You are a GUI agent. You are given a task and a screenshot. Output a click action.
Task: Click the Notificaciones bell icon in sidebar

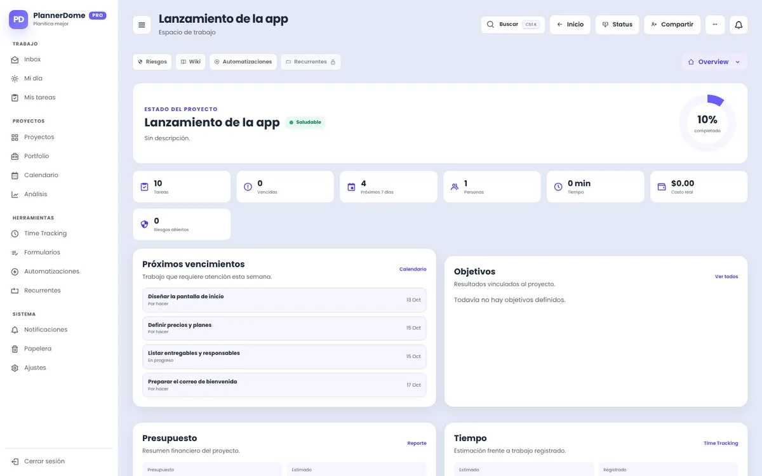point(15,330)
